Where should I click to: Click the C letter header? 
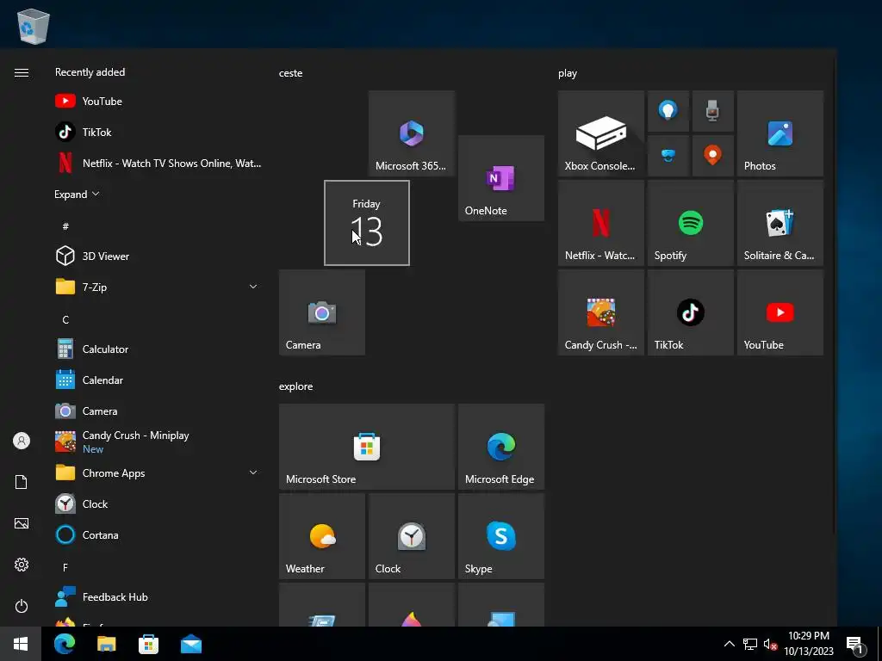click(65, 319)
